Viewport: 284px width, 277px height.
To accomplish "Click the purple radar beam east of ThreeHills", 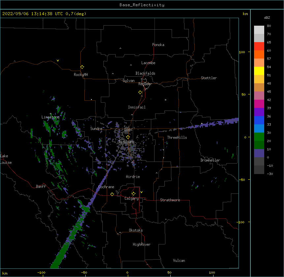I will [x=208, y=124].
